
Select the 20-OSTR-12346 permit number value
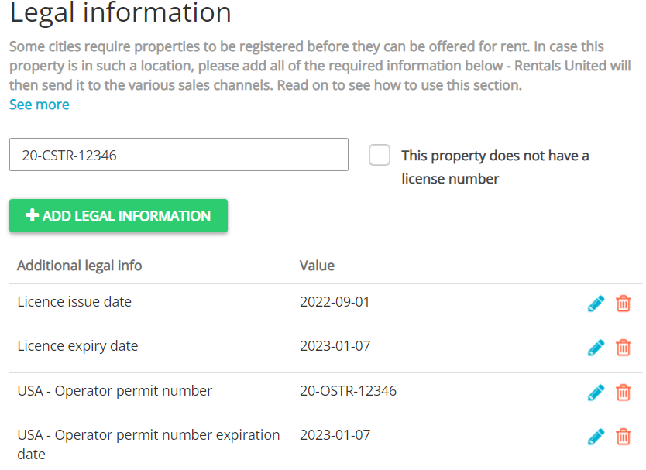[348, 391]
